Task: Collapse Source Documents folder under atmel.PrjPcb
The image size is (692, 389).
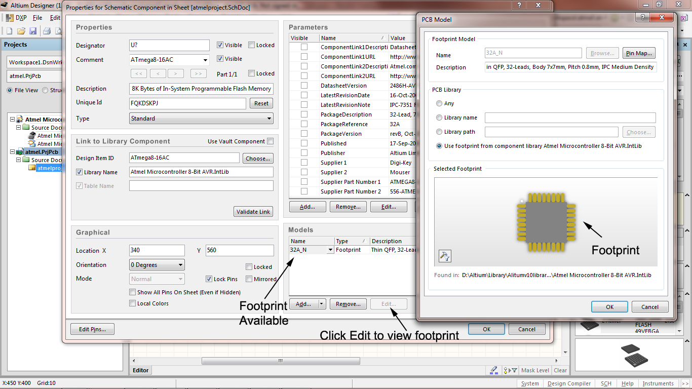Action: [18, 160]
